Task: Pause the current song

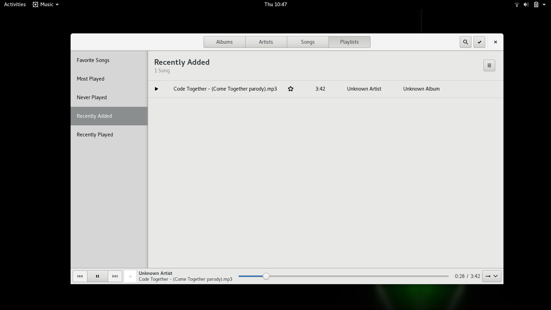Action: pyautogui.click(x=97, y=276)
